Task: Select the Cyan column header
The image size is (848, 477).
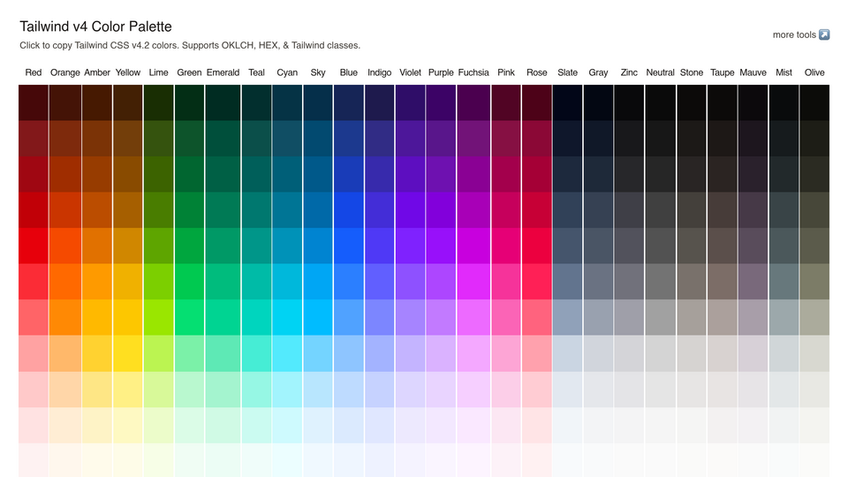Action: [x=287, y=72]
